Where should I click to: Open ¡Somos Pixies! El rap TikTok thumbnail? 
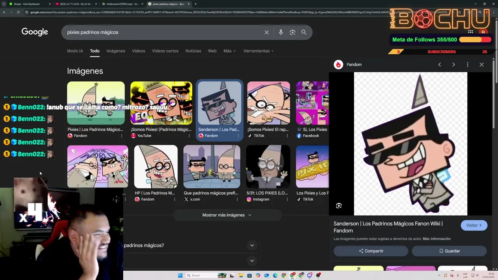pos(268,103)
